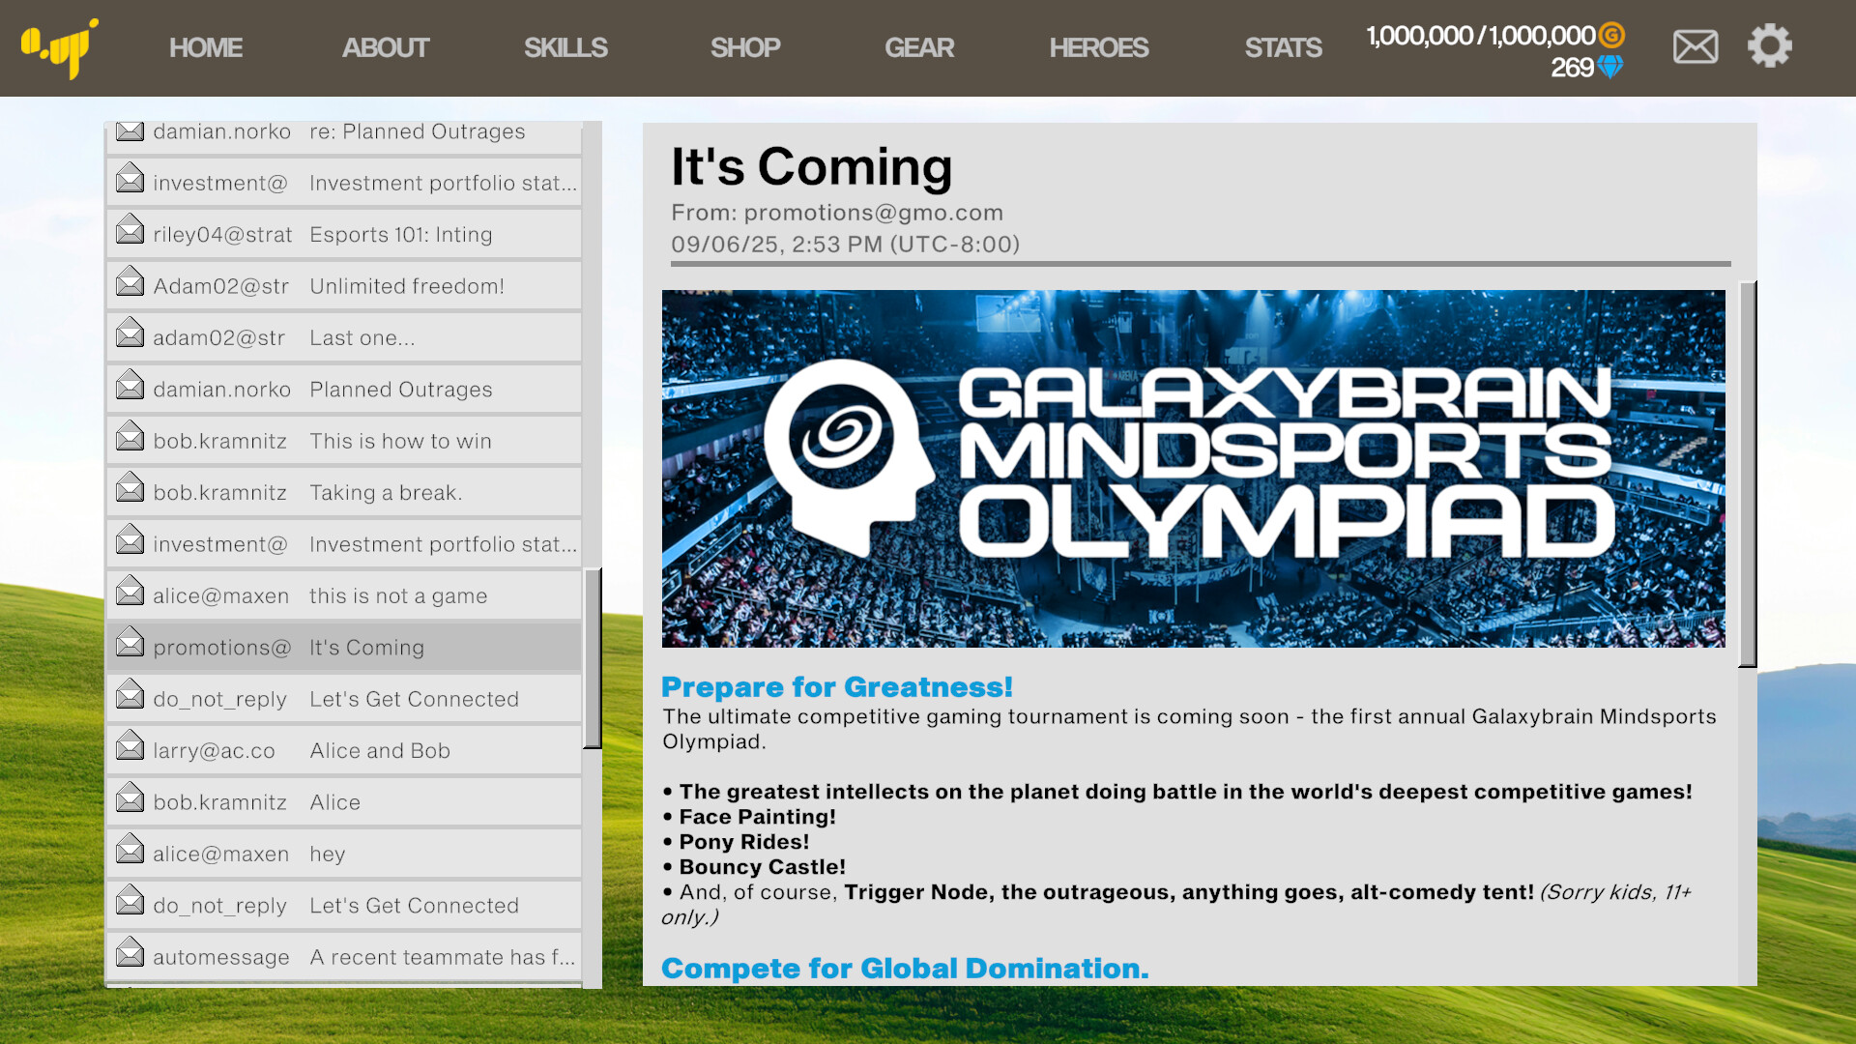Open the GEAR tab
This screenshot has height=1044, width=1856.
tap(919, 47)
